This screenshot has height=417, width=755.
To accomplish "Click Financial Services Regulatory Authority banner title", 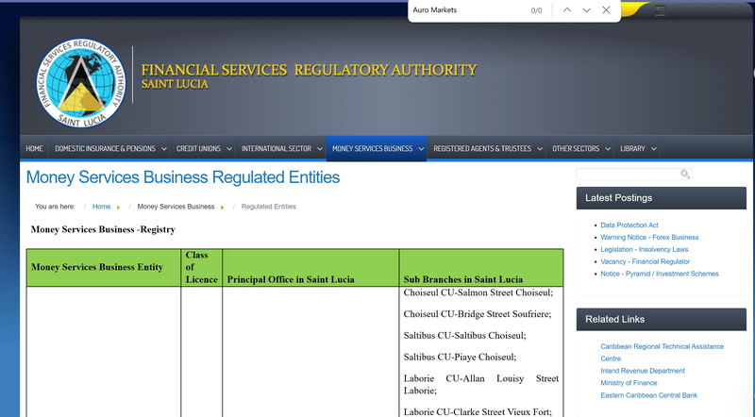I will [x=309, y=71].
